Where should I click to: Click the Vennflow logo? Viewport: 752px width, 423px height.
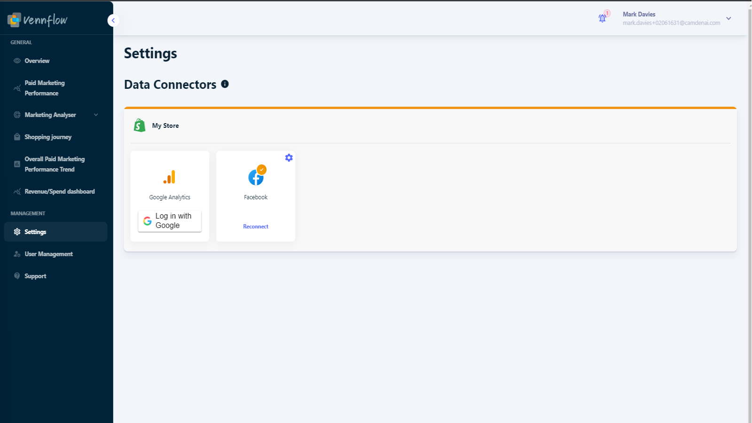(38, 20)
